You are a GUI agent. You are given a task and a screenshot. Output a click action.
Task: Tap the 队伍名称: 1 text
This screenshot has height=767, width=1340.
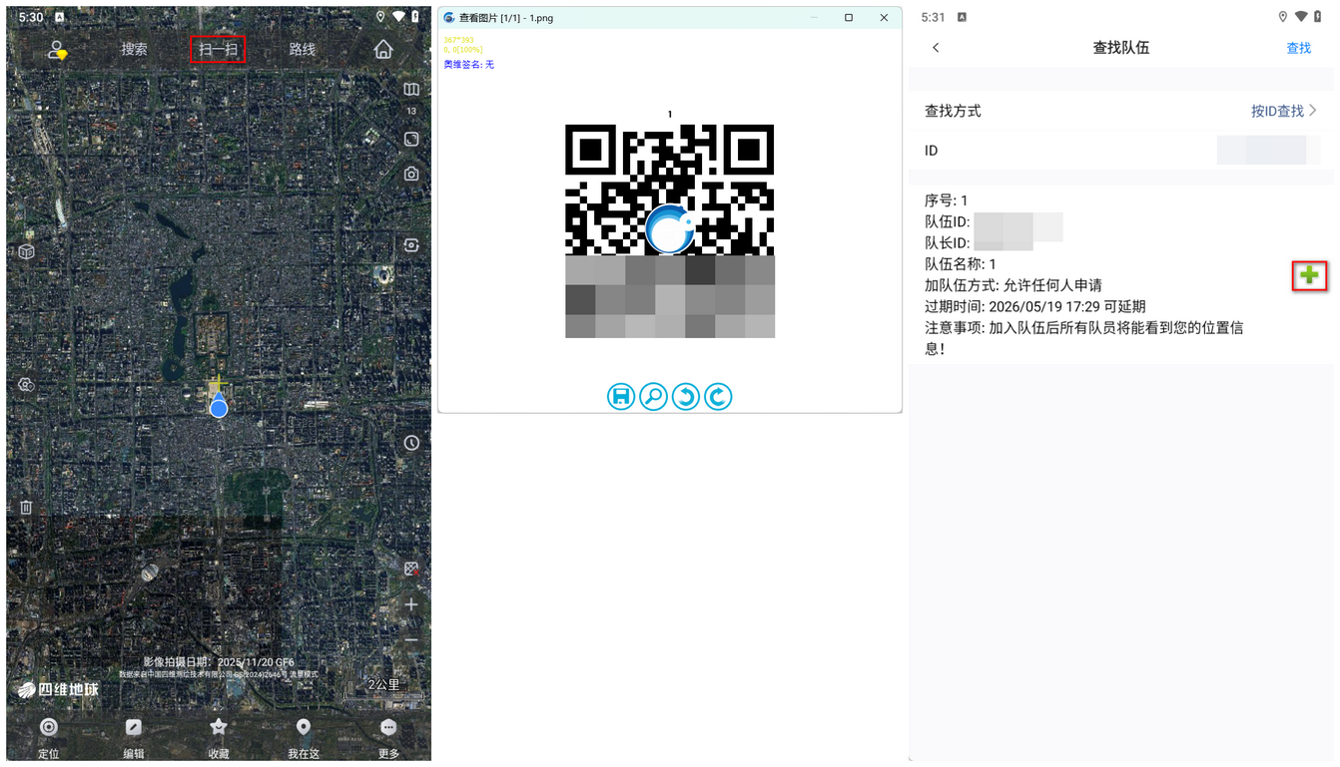pyautogui.click(x=961, y=264)
